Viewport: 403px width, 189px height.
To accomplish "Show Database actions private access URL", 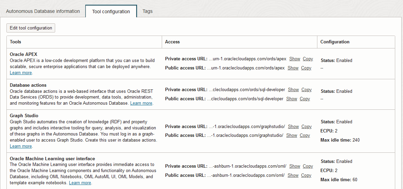I will pyautogui.click(x=293, y=90).
